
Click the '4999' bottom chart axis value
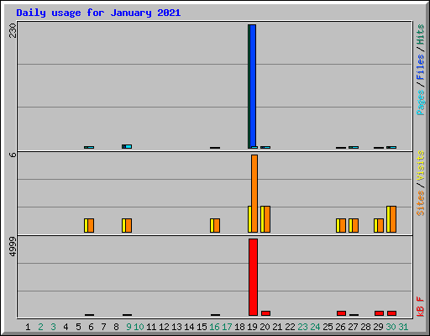[x=13, y=246]
